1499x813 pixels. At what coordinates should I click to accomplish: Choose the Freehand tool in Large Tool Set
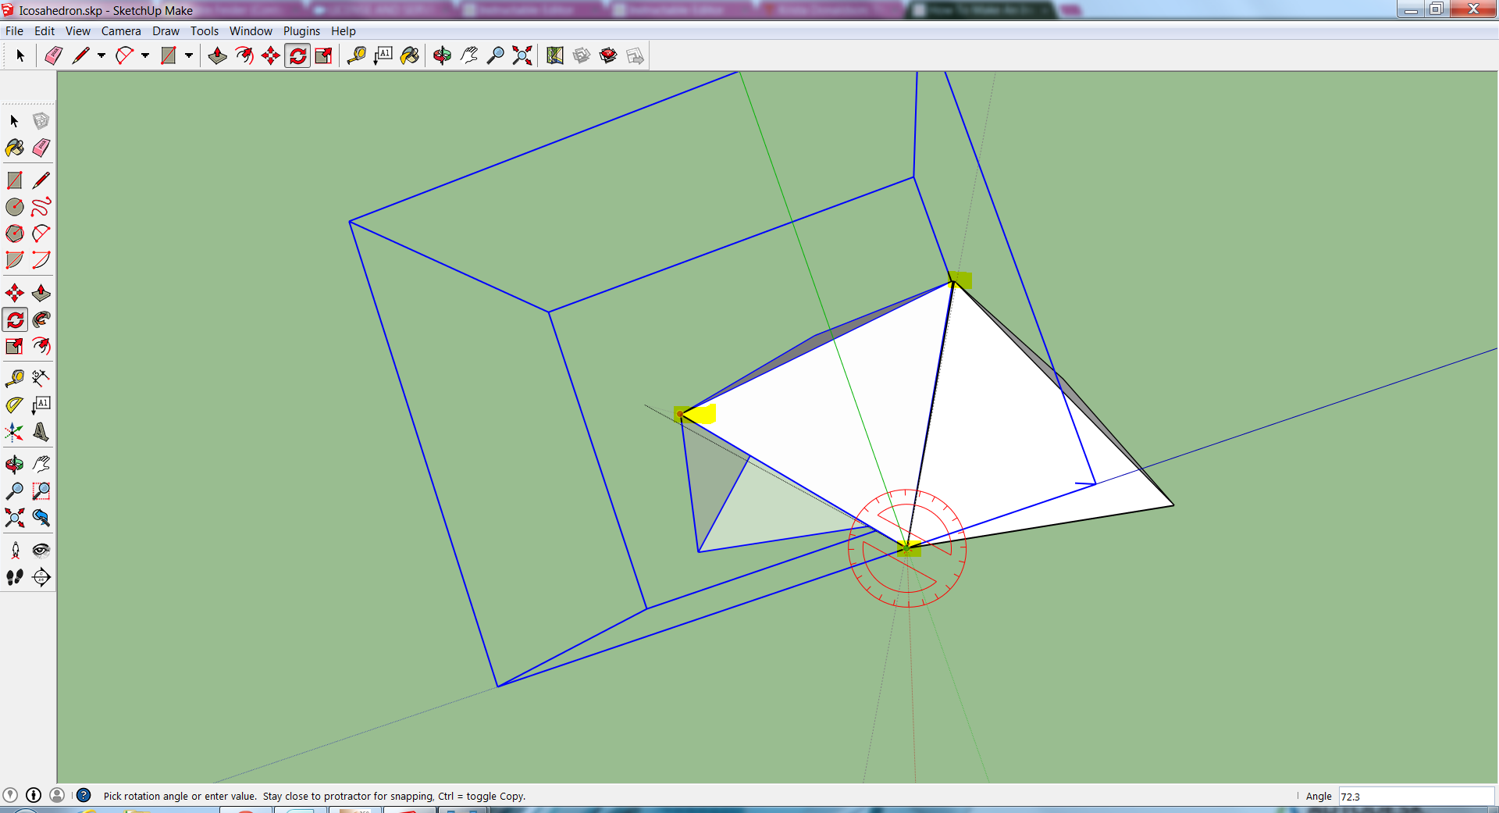click(x=41, y=207)
